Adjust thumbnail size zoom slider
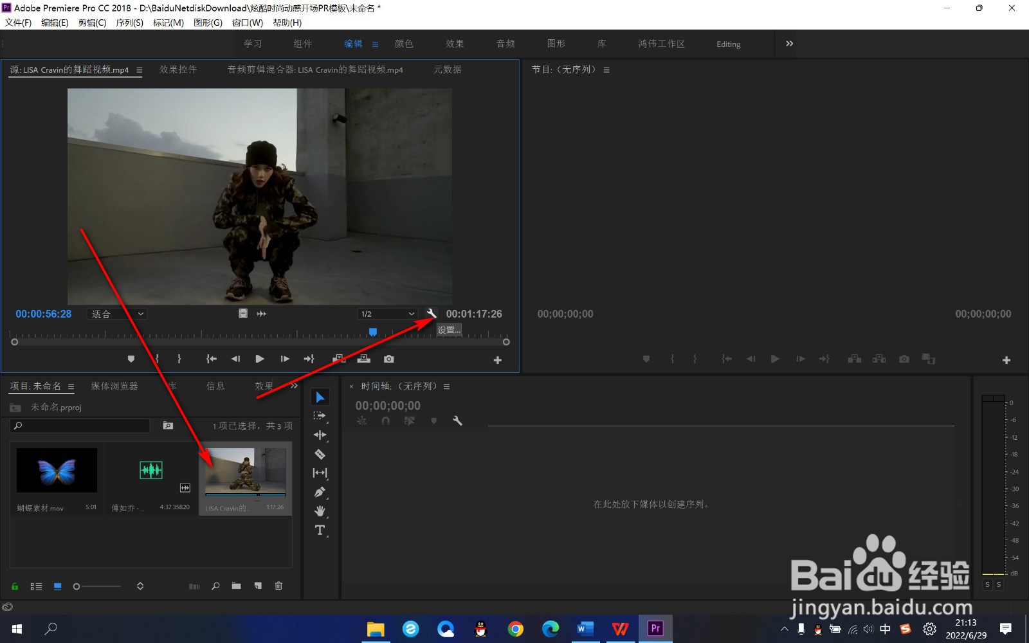1029x643 pixels. [96, 586]
